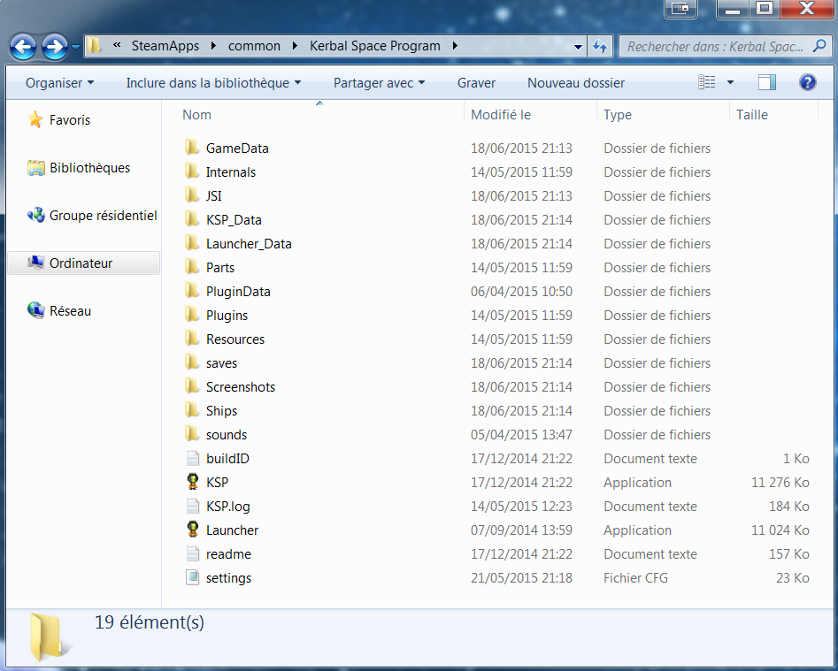
Task: Select the saves folder icon
Action: point(192,362)
